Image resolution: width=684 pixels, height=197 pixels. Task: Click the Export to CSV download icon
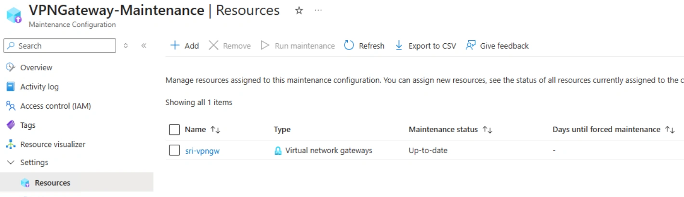click(399, 46)
